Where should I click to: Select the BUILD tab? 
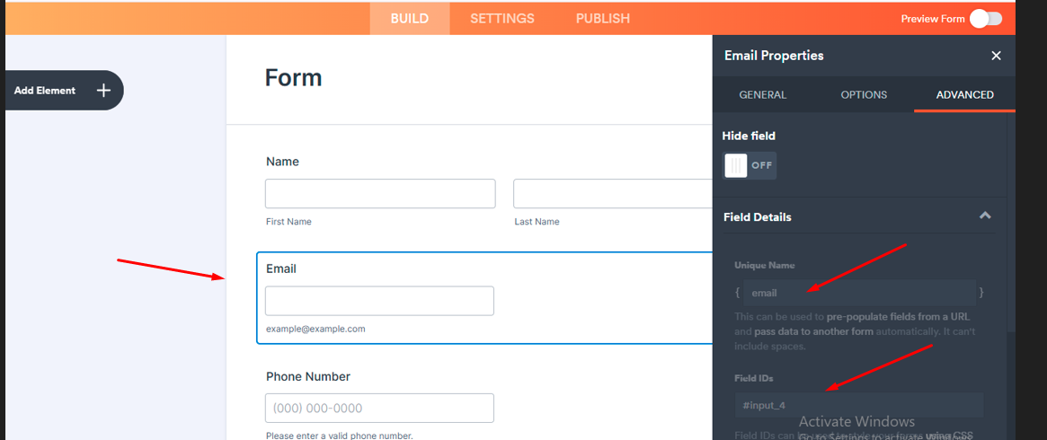tap(410, 18)
